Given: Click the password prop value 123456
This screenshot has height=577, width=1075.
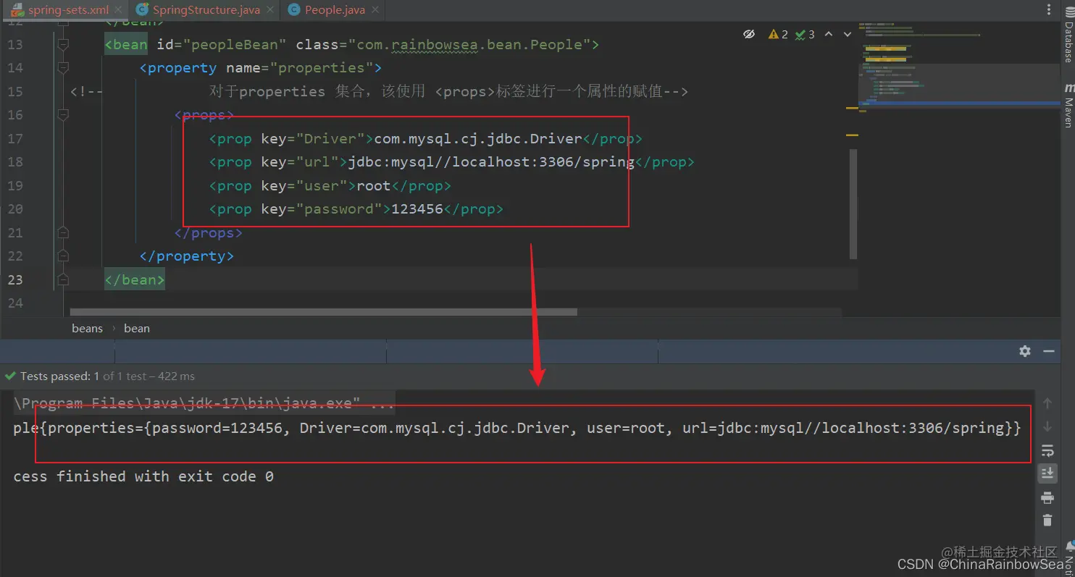Looking at the screenshot, I should tap(417, 209).
